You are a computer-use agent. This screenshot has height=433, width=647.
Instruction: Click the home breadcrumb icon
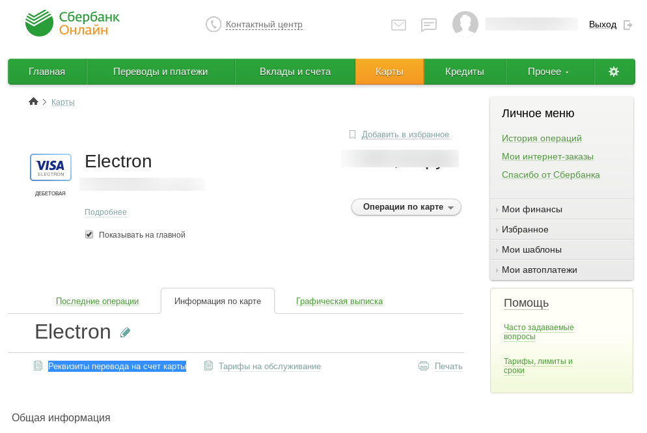(x=33, y=101)
